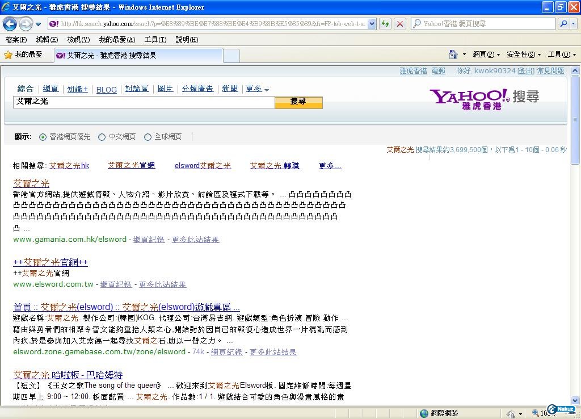Open the 檢視(V) menu

click(78, 39)
